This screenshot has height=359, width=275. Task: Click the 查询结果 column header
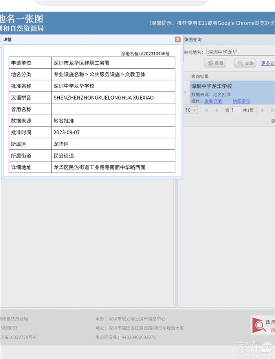(x=200, y=76)
